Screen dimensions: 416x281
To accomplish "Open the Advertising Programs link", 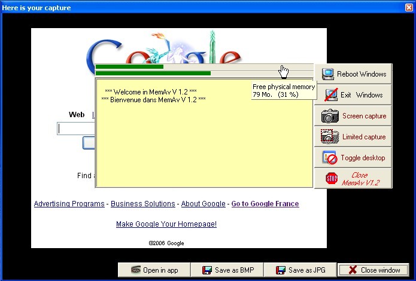I will pos(69,204).
